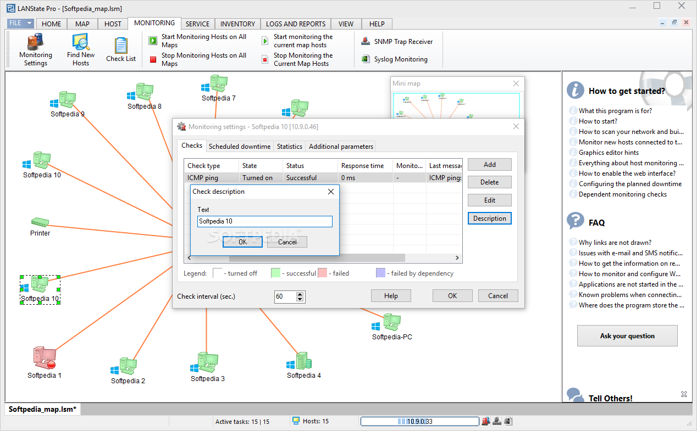The image size is (697, 431).
Task: Start monitoring the current map hosts
Action: tap(298, 41)
